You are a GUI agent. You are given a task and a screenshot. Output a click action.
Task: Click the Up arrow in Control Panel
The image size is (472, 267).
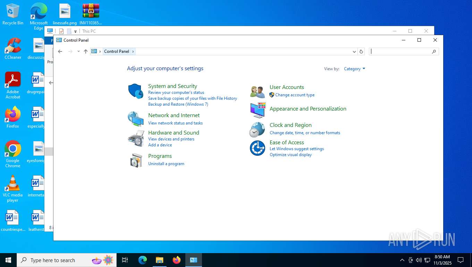coord(86,51)
